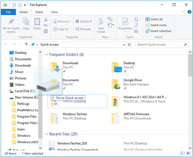Collapse the Frequent folders section
Image resolution: width=193 pixels, height=157 pixels.
coord(47,55)
